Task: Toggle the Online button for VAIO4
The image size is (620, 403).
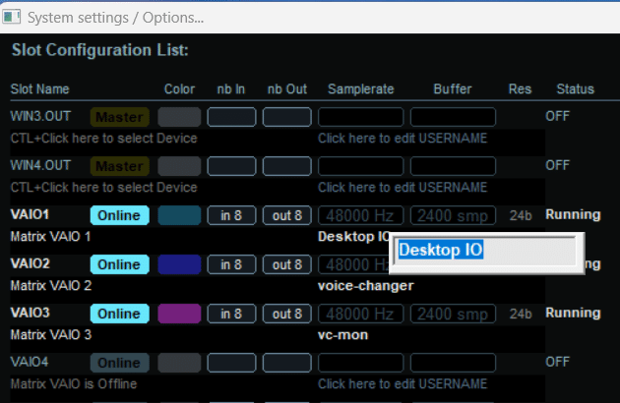Action: (x=120, y=363)
